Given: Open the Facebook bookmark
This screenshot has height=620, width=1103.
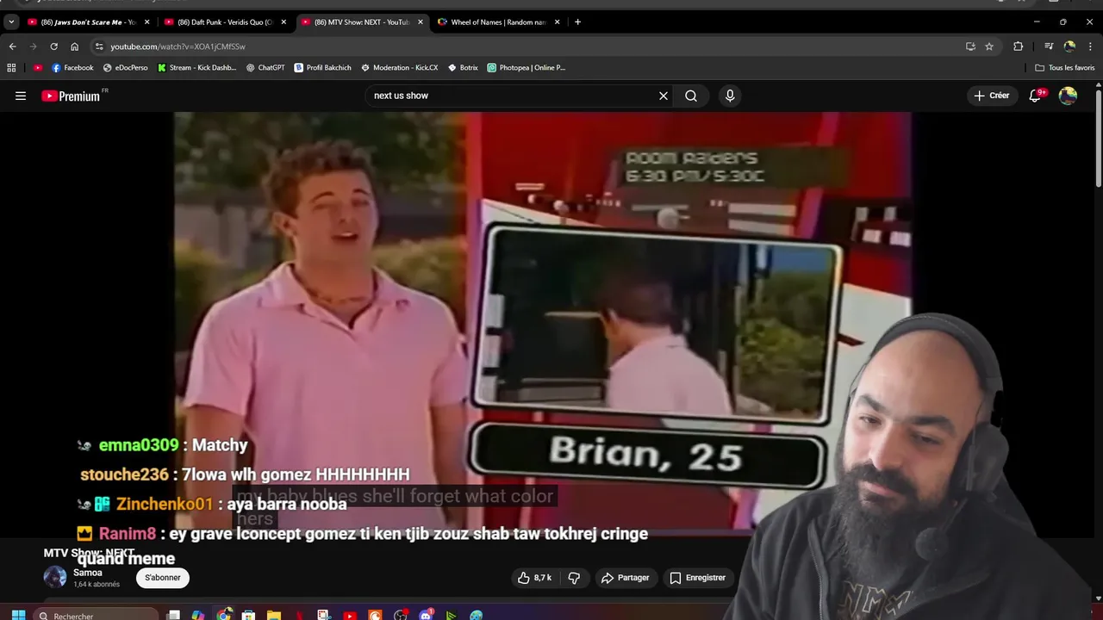Looking at the screenshot, I should 72,67.
